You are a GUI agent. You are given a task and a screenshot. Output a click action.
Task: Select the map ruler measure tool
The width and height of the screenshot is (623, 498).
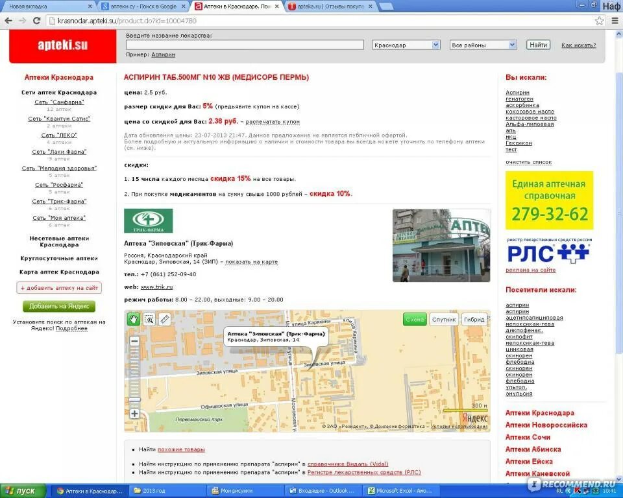[165, 319]
